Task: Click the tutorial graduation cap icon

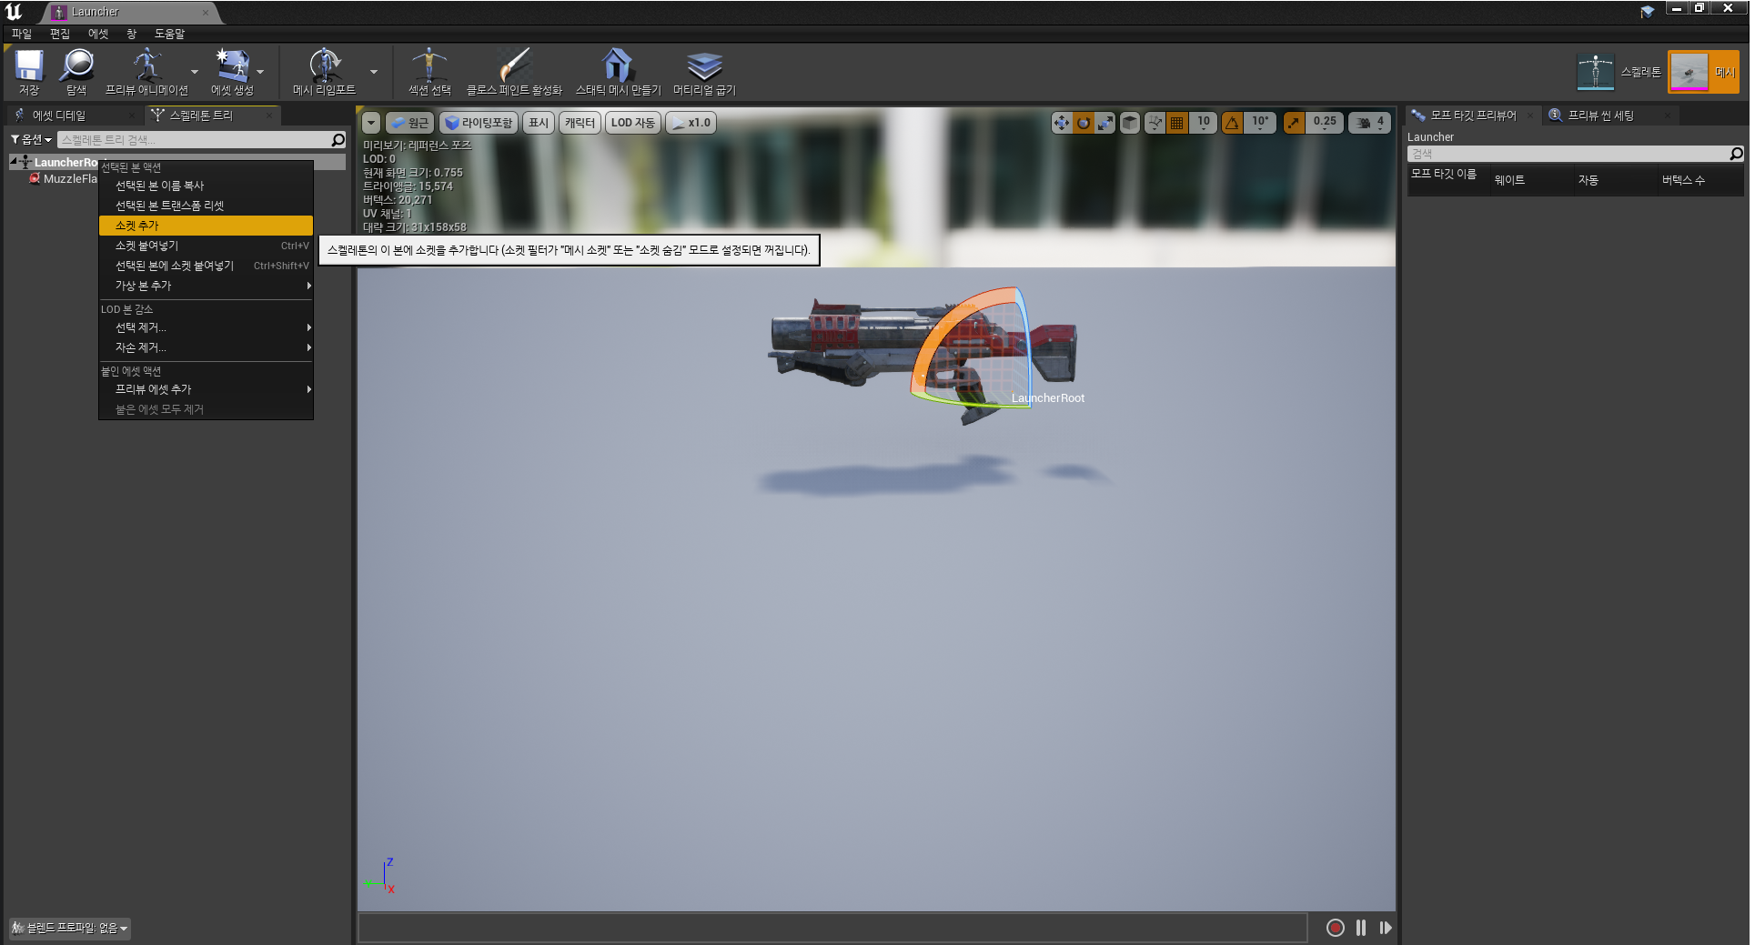Action: coord(1648,12)
